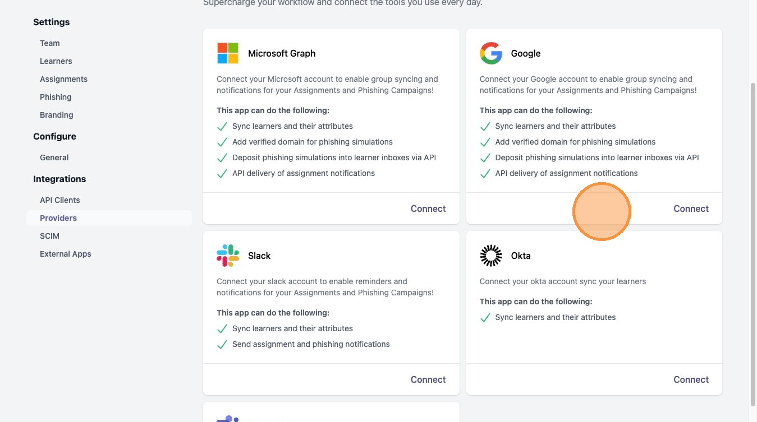Image resolution: width=757 pixels, height=422 pixels.
Task: Click checkmark beside Microsoft 'Sync learners and their attributes'
Action: (x=222, y=126)
